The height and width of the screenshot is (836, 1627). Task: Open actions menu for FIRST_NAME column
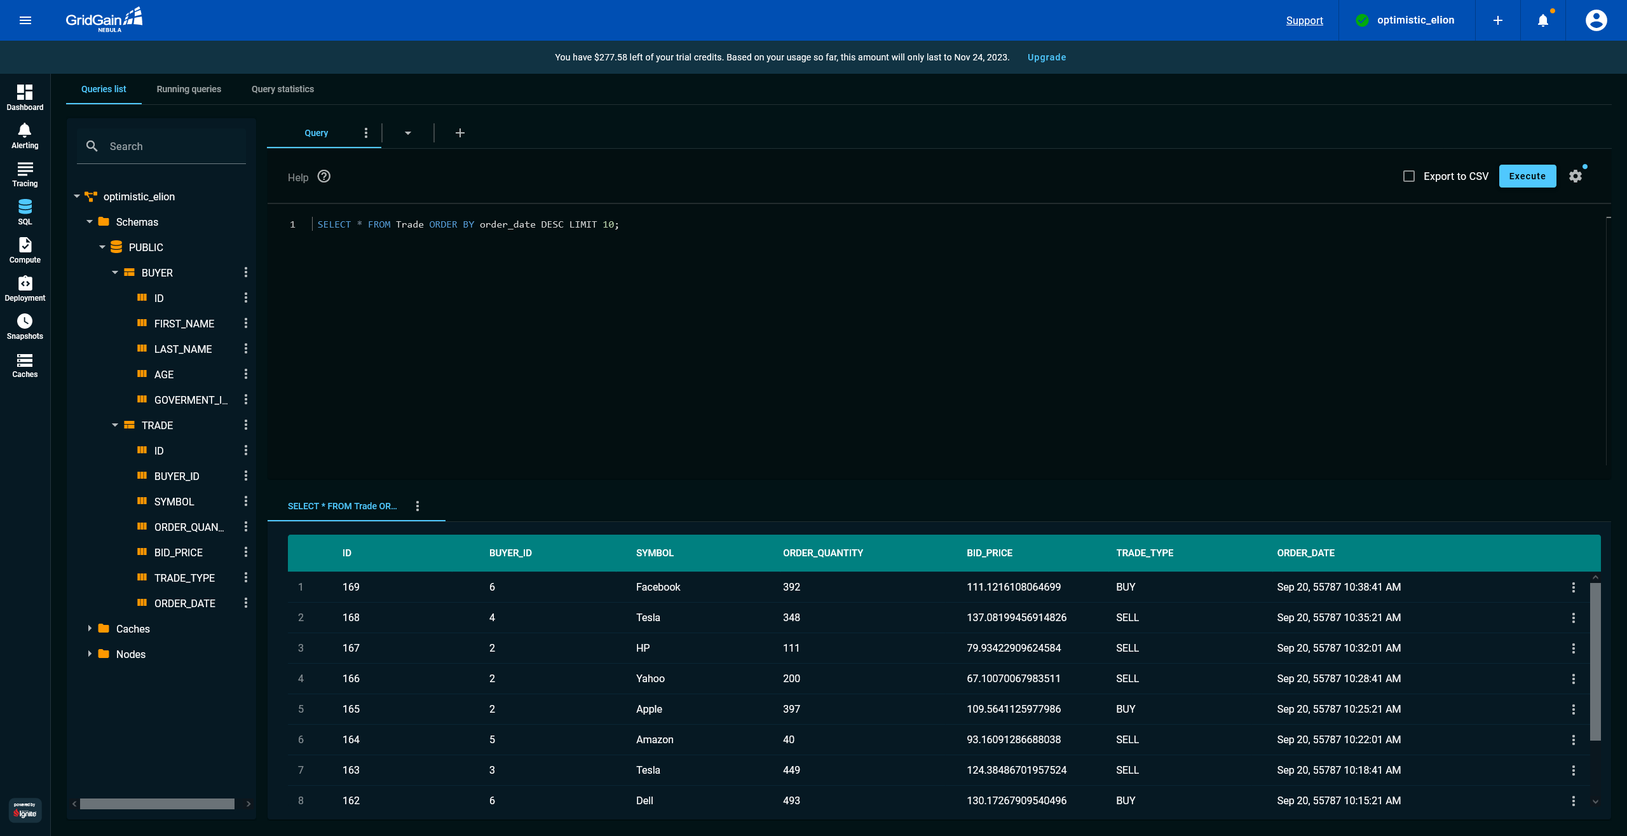(x=246, y=323)
